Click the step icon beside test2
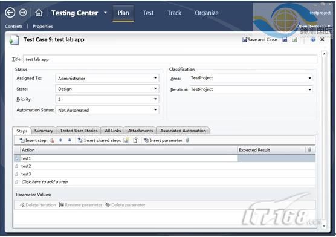The height and width of the screenshot is (237, 336). coord(16,166)
